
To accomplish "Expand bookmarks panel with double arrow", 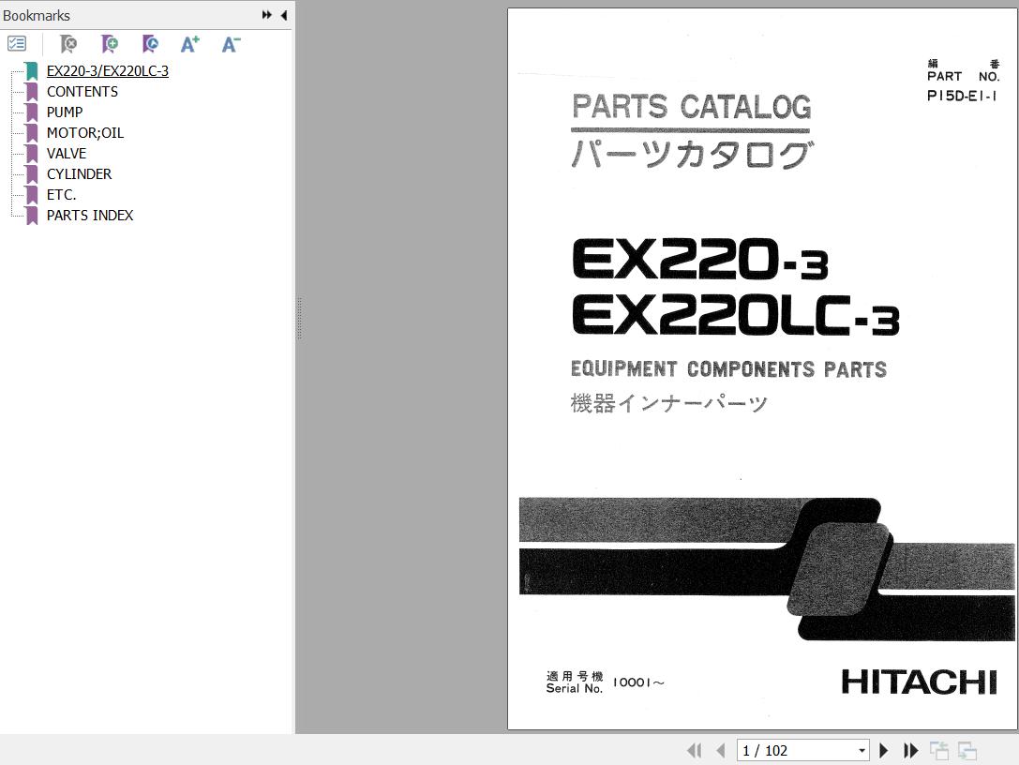I will [266, 15].
